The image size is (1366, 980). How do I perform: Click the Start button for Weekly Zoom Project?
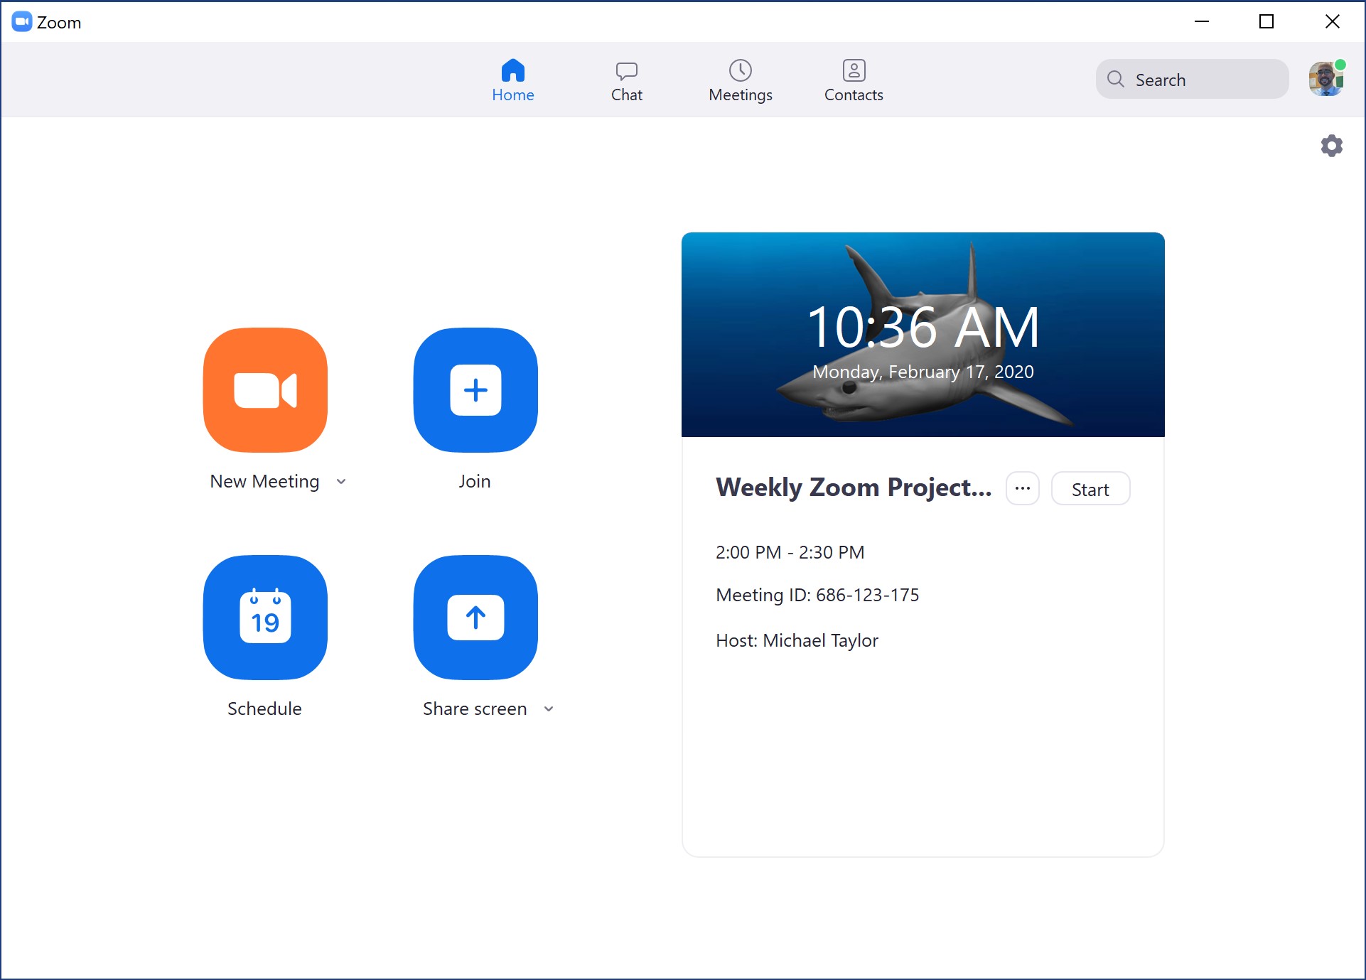1090,489
